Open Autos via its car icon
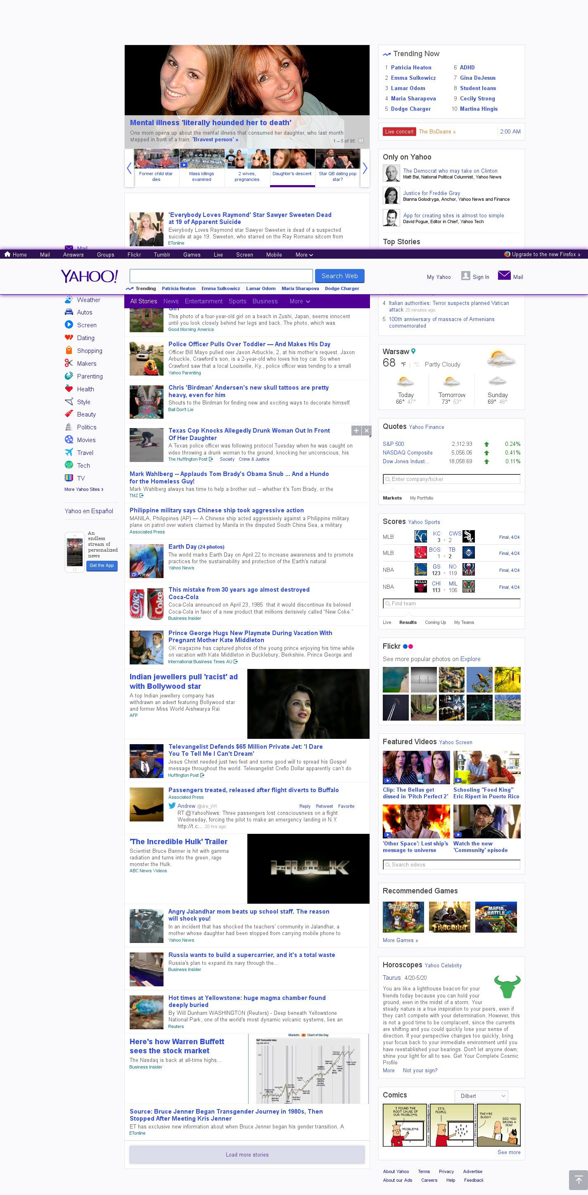Screen dimensions: 588x1195 (69, 312)
